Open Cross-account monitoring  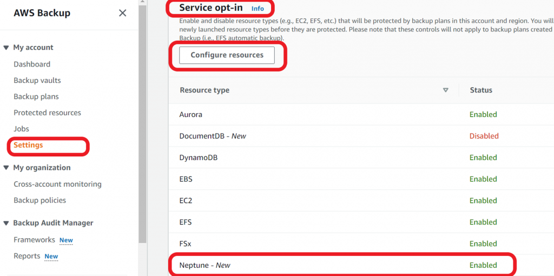[x=57, y=184]
